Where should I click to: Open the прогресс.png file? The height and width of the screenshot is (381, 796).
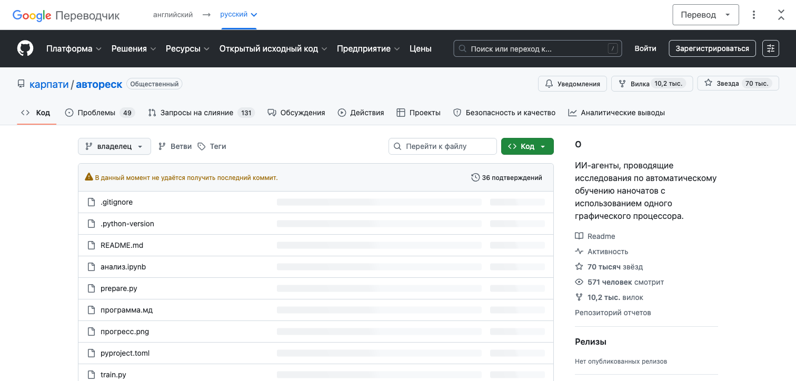[125, 332]
